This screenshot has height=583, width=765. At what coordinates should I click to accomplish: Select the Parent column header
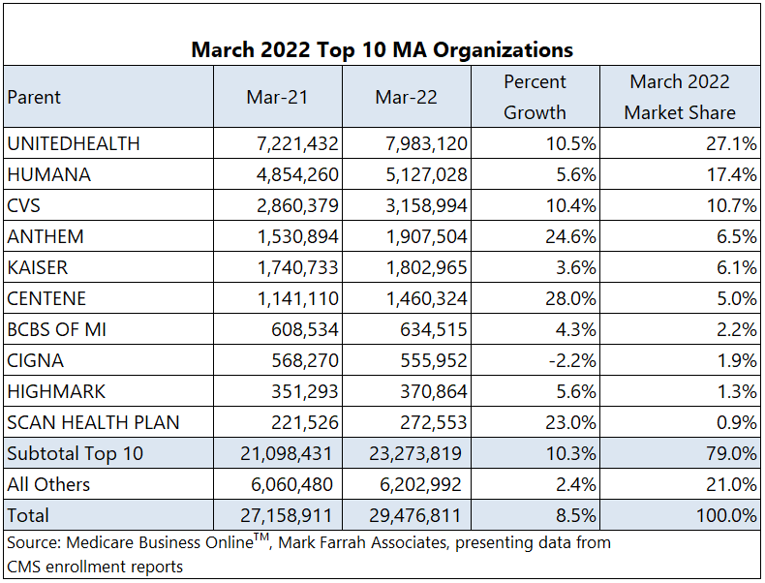tap(34, 97)
